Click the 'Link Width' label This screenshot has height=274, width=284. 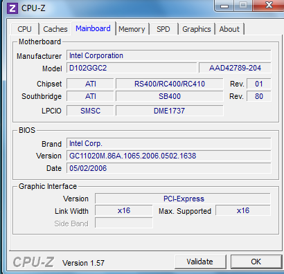pyautogui.click(x=71, y=211)
